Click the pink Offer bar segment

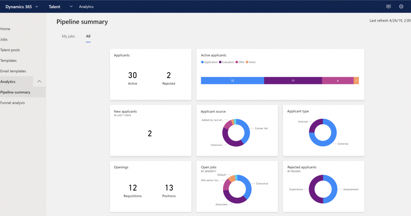pos(337,81)
